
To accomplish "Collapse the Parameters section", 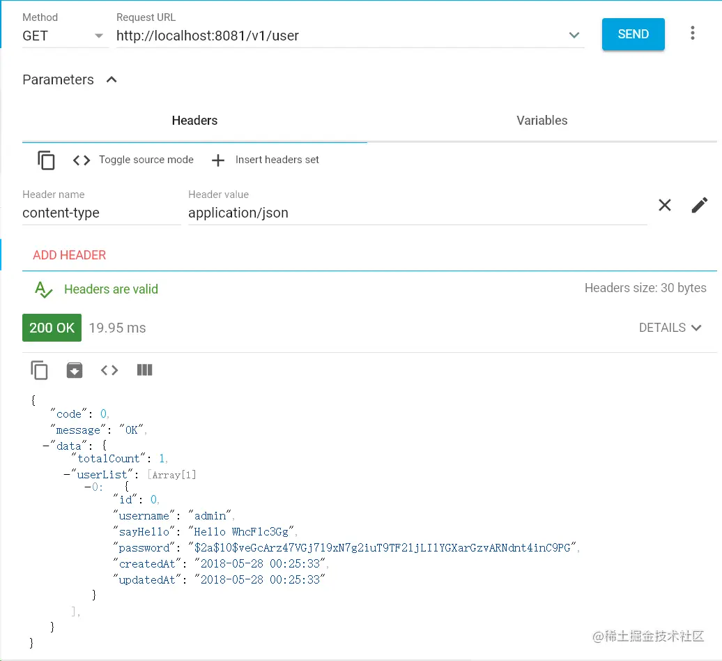I will click(112, 79).
